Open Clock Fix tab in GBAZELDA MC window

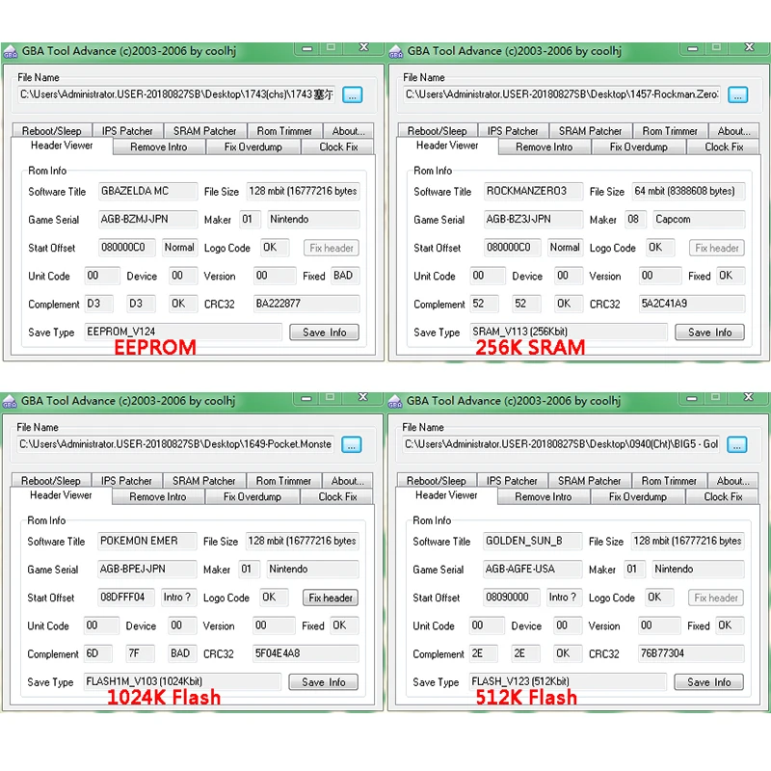(x=338, y=147)
